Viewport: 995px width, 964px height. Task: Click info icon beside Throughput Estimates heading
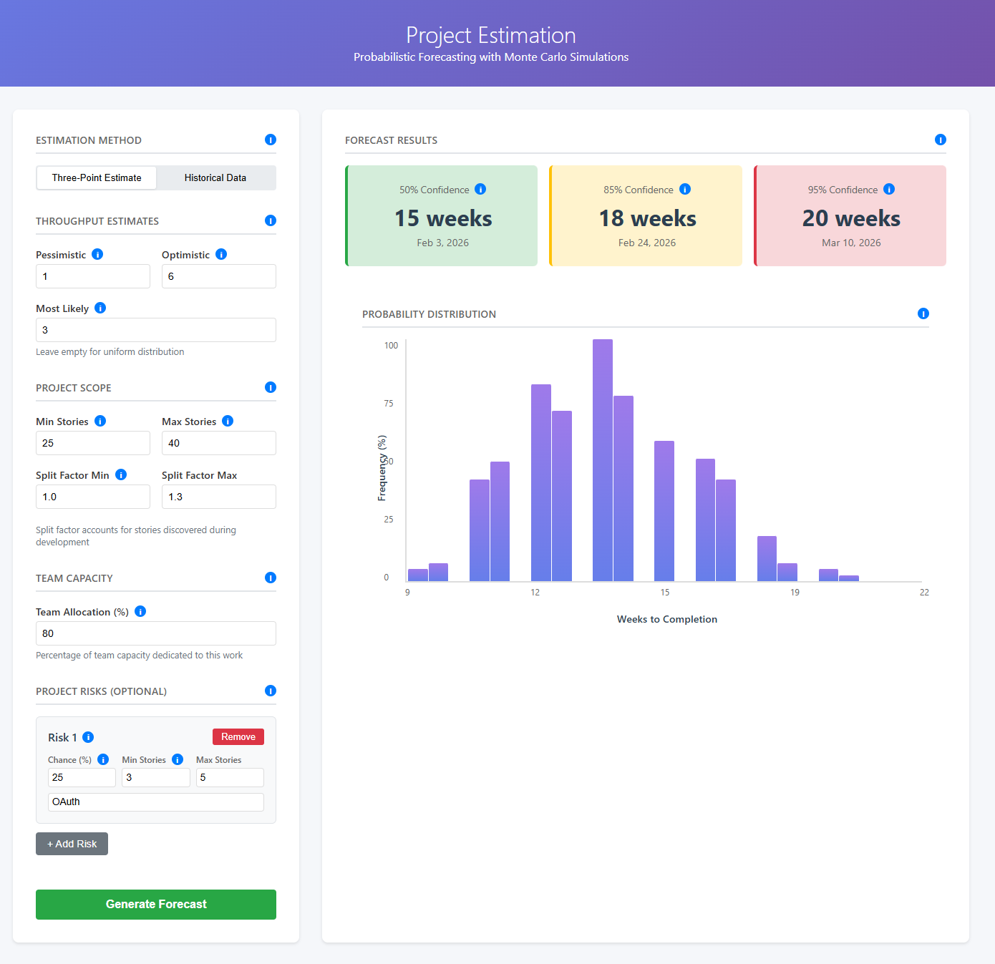271,220
